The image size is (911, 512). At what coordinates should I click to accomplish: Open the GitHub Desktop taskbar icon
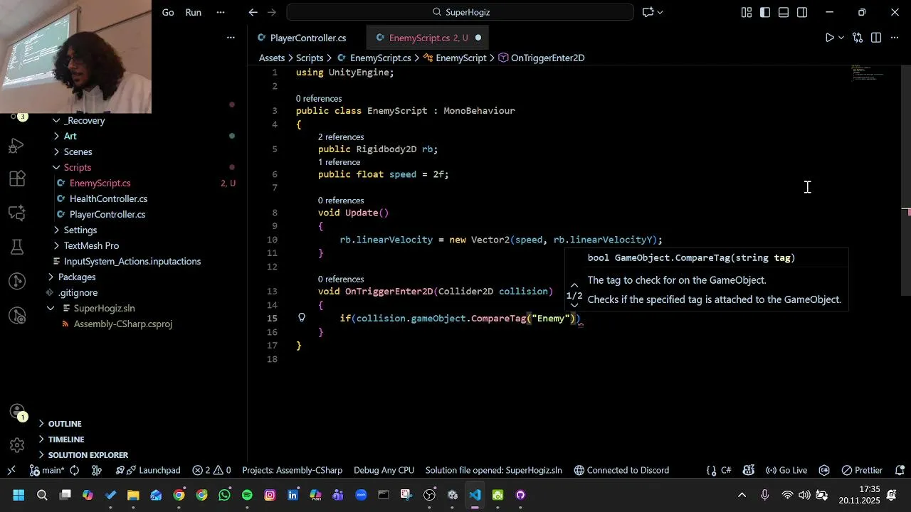pyautogui.click(x=520, y=495)
